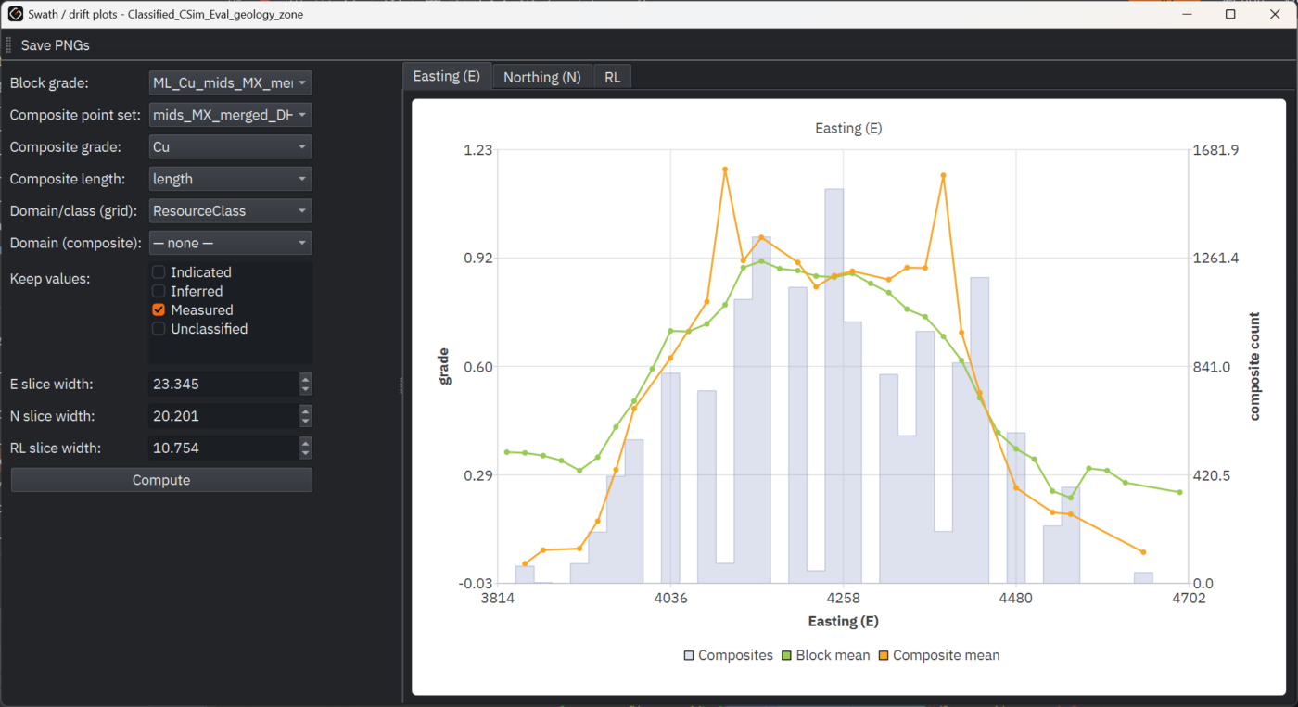Click the Keep values label
Image resolution: width=1298 pixels, height=707 pixels.
[50, 278]
